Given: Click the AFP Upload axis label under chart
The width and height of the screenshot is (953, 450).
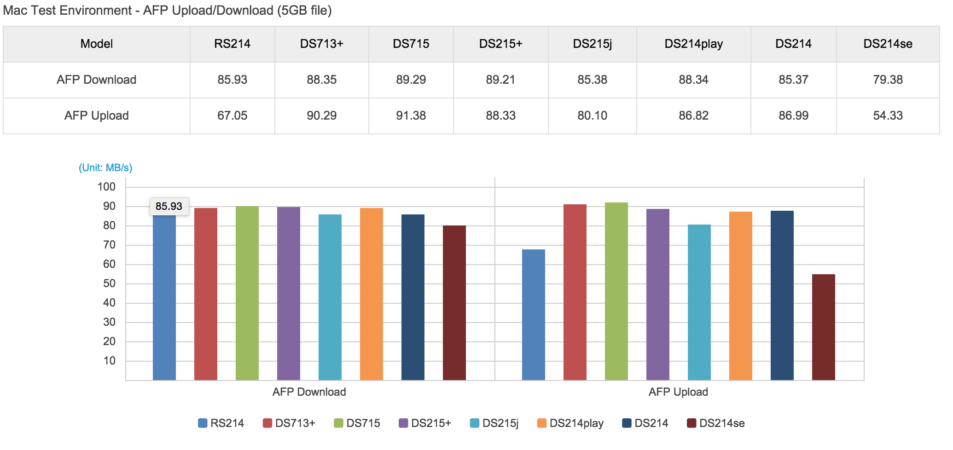Looking at the screenshot, I should tap(678, 392).
